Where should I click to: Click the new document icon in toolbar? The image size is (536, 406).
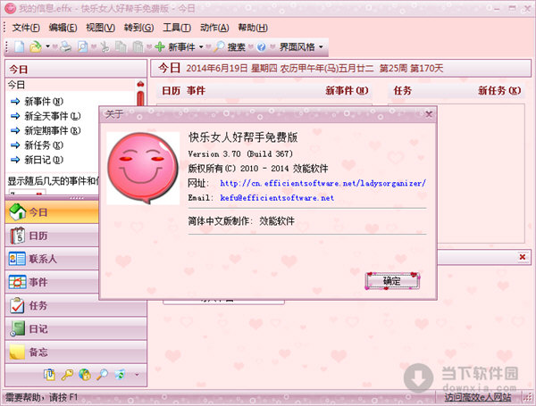19,46
